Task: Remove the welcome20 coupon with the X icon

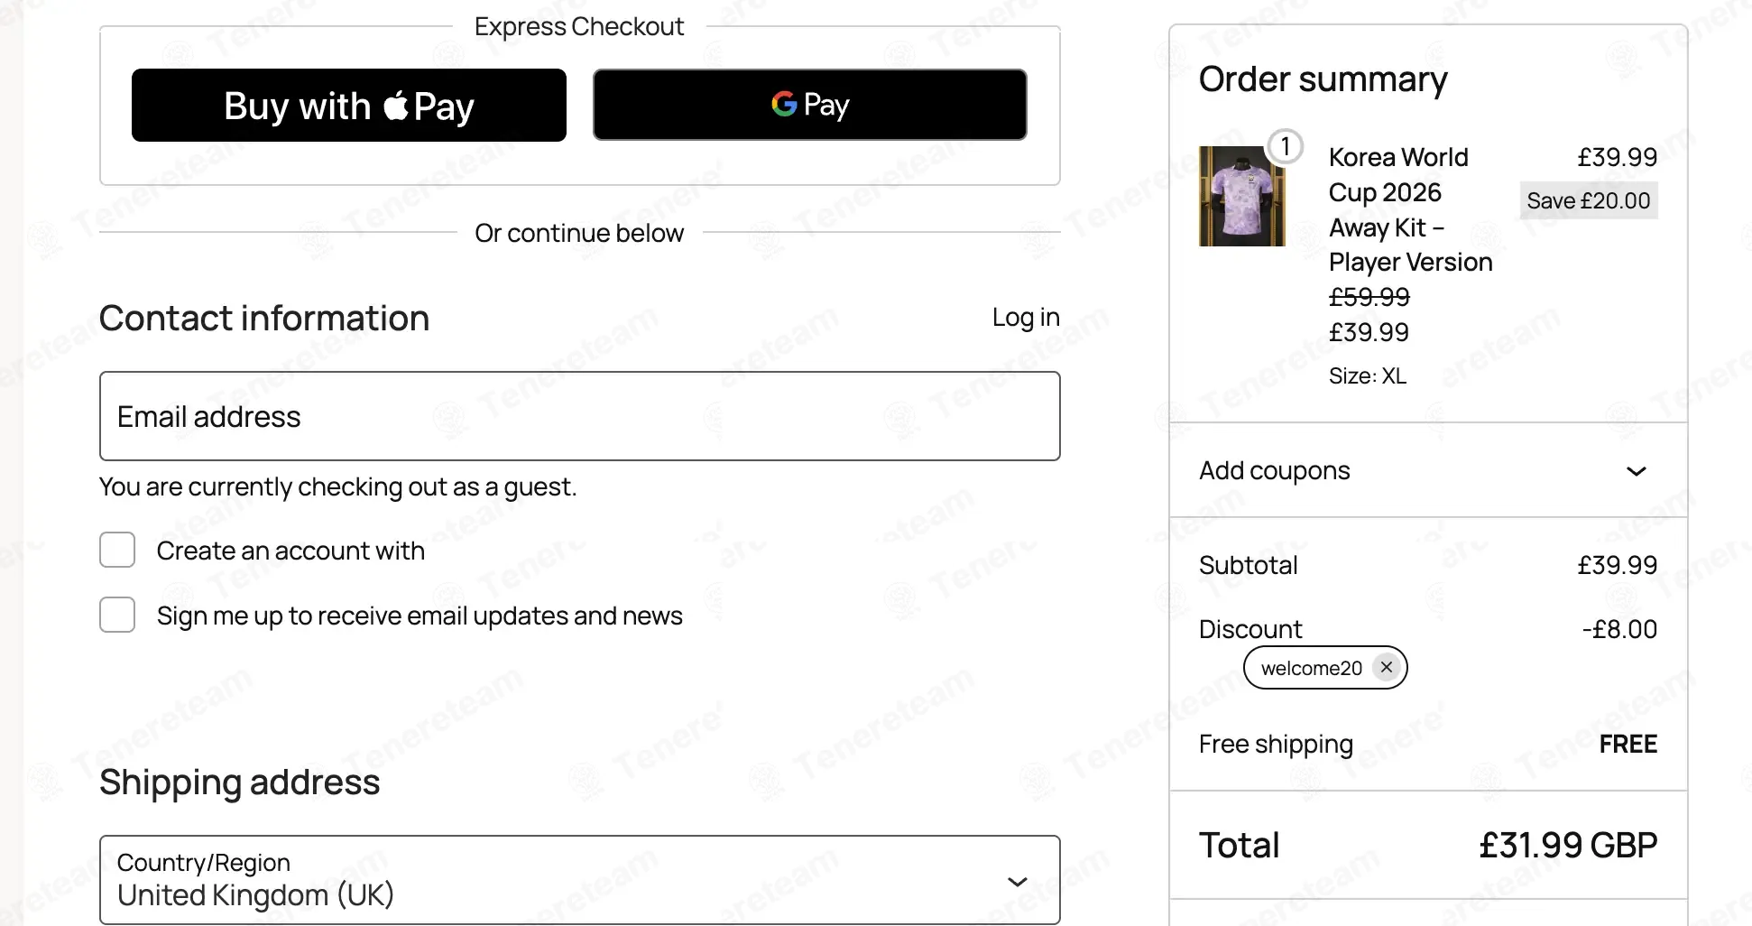Action: (x=1387, y=668)
